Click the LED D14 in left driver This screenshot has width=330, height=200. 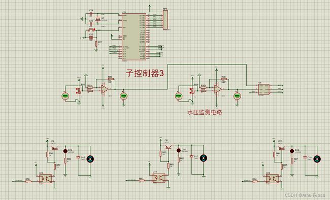coord(65,151)
